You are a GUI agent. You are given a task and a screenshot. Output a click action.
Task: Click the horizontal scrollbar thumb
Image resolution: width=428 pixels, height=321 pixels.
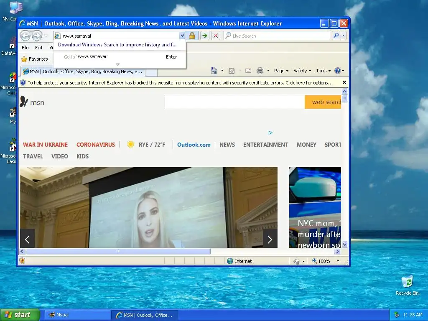coord(118,251)
